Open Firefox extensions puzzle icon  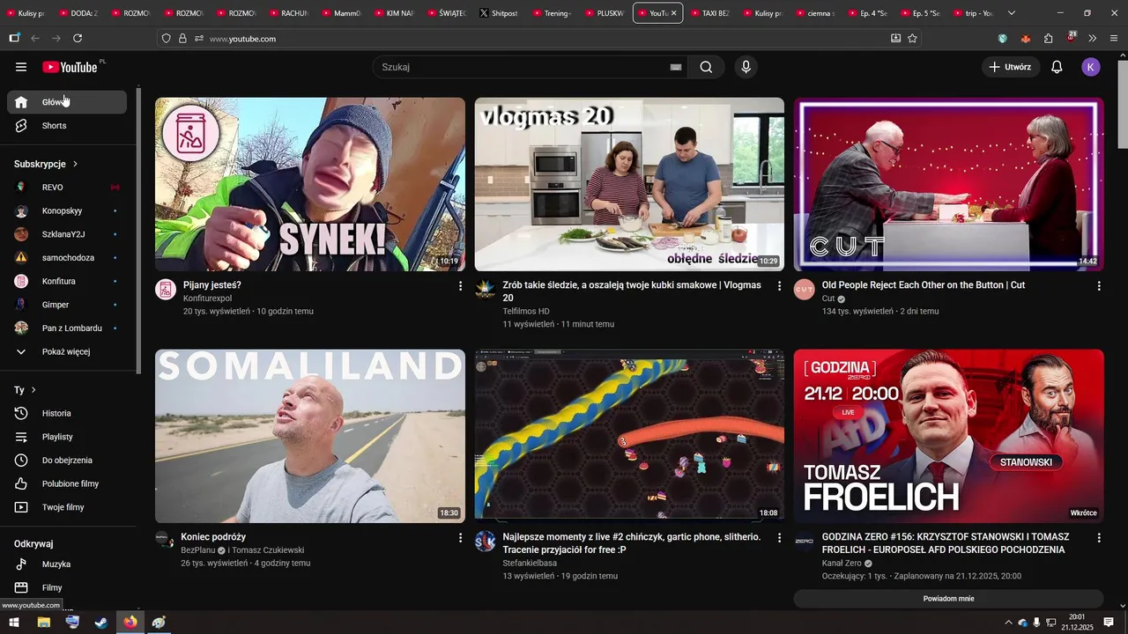point(1048,39)
